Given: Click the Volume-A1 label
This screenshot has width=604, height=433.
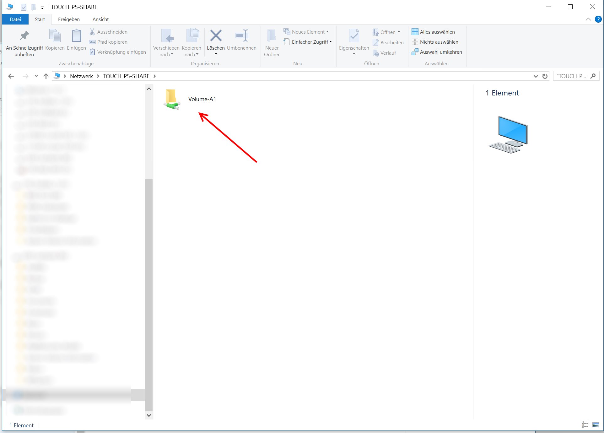Looking at the screenshot, I should (x=202, y=99).
